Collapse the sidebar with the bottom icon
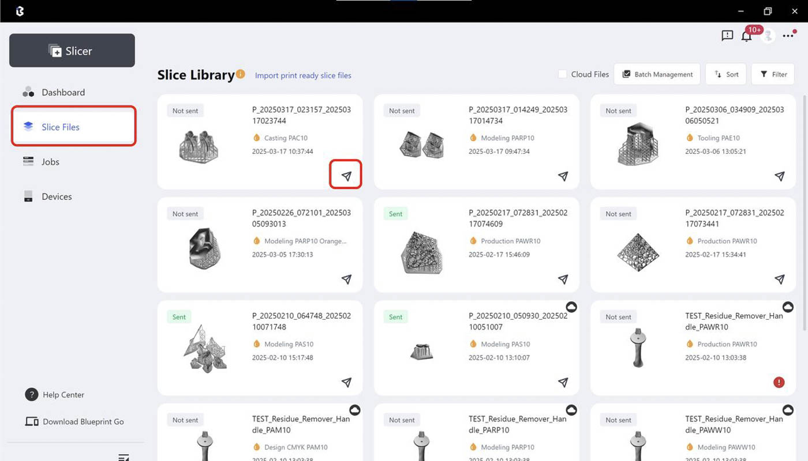Screen dimensions: 808x461 [x=124, y=457]
